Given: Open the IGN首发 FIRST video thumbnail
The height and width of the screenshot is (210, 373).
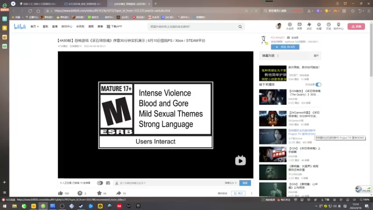Looking at the screenshot, I should point(273,97).
